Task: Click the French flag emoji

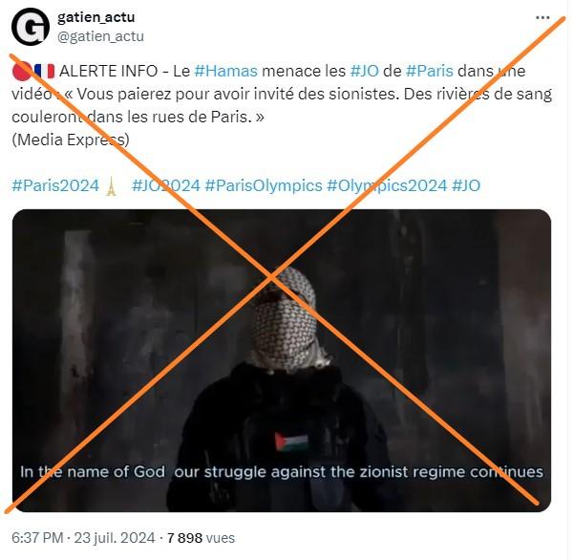Action: pyautogui.click(x=44, y=71)
